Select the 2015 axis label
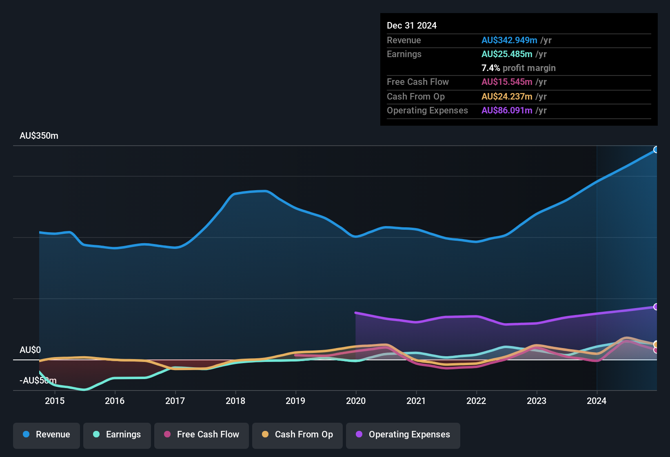Screen dimensions: 670x457 coord(55,401)
